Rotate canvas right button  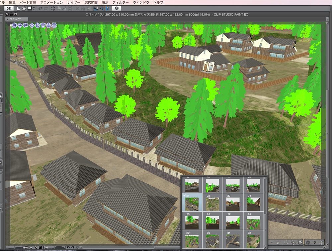(x=73, y=247)
